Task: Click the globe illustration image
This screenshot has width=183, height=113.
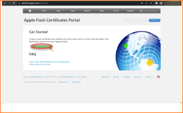Action: [138, 51]
